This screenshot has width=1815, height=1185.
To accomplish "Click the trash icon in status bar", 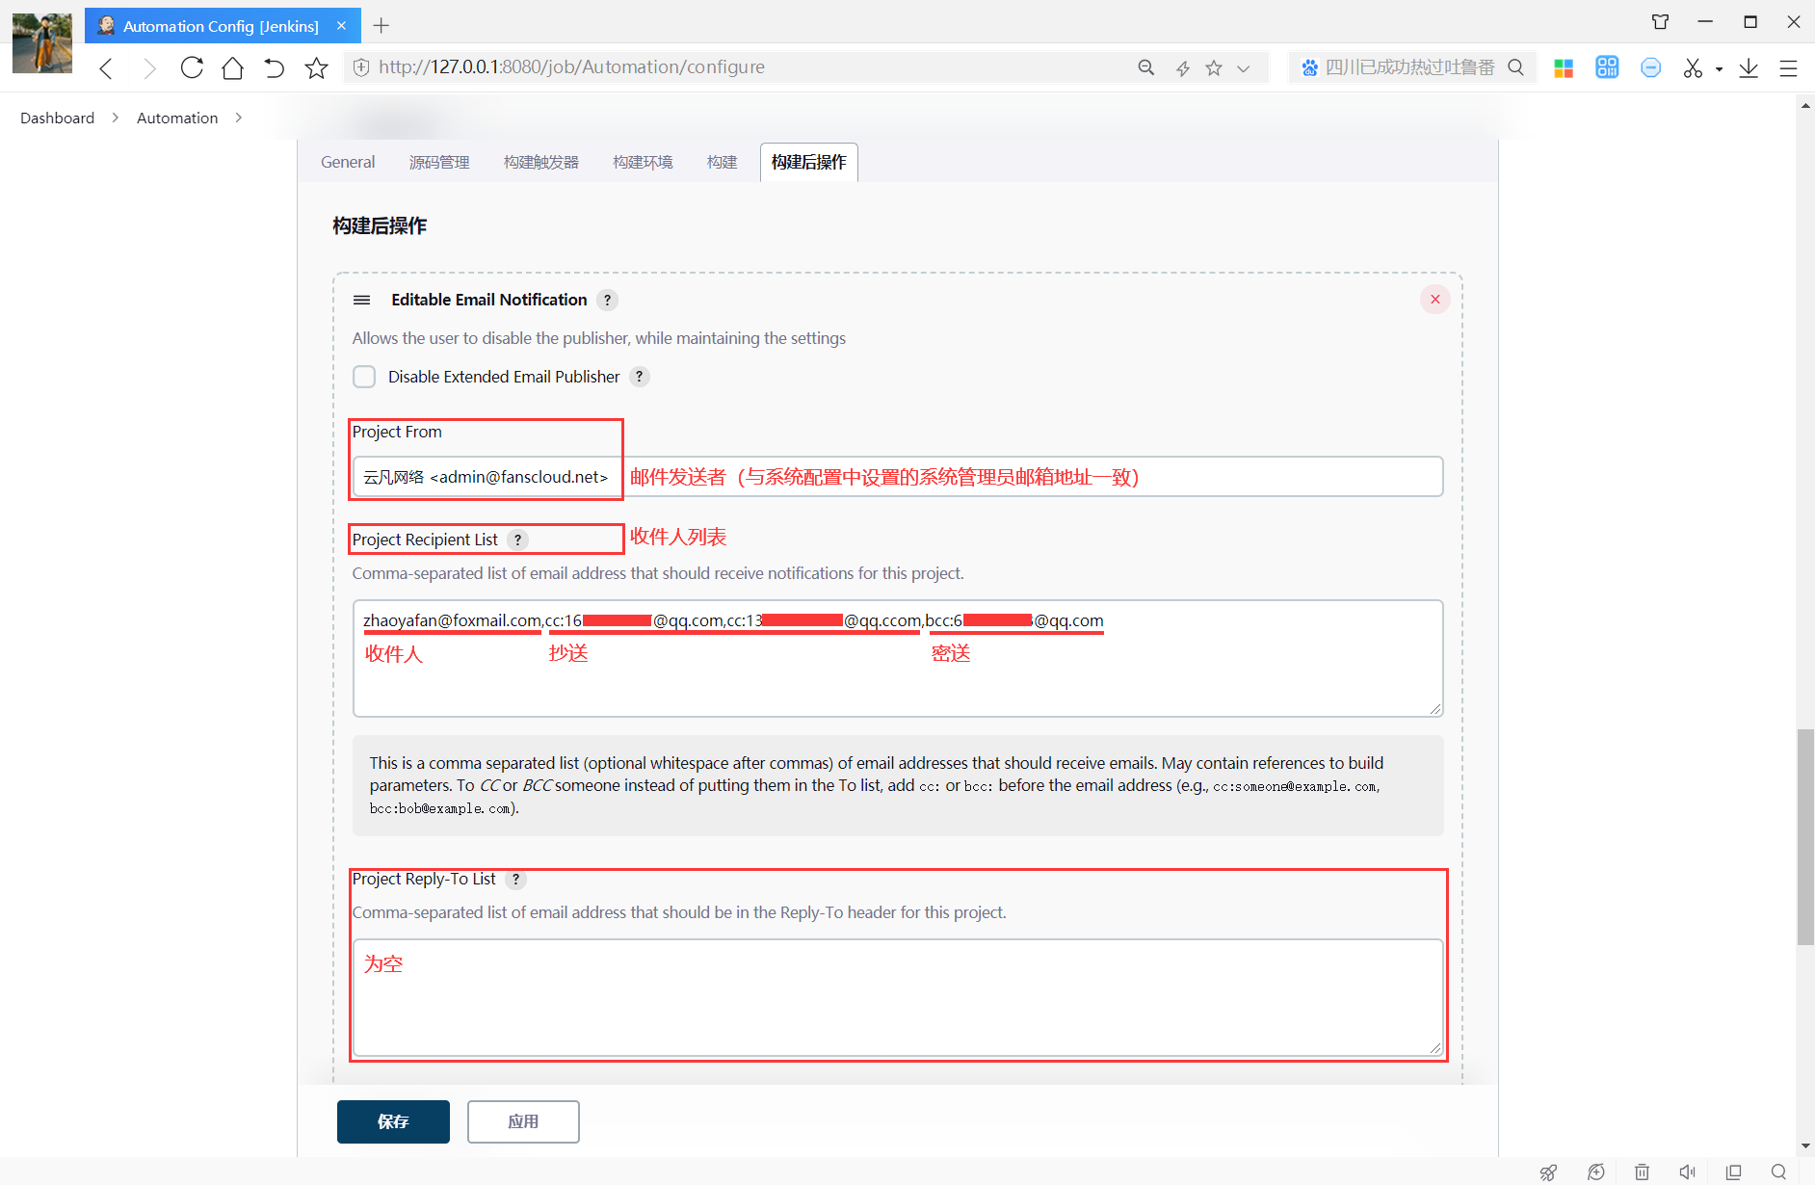I will pyautogui.click(x=1642, y=1172).
